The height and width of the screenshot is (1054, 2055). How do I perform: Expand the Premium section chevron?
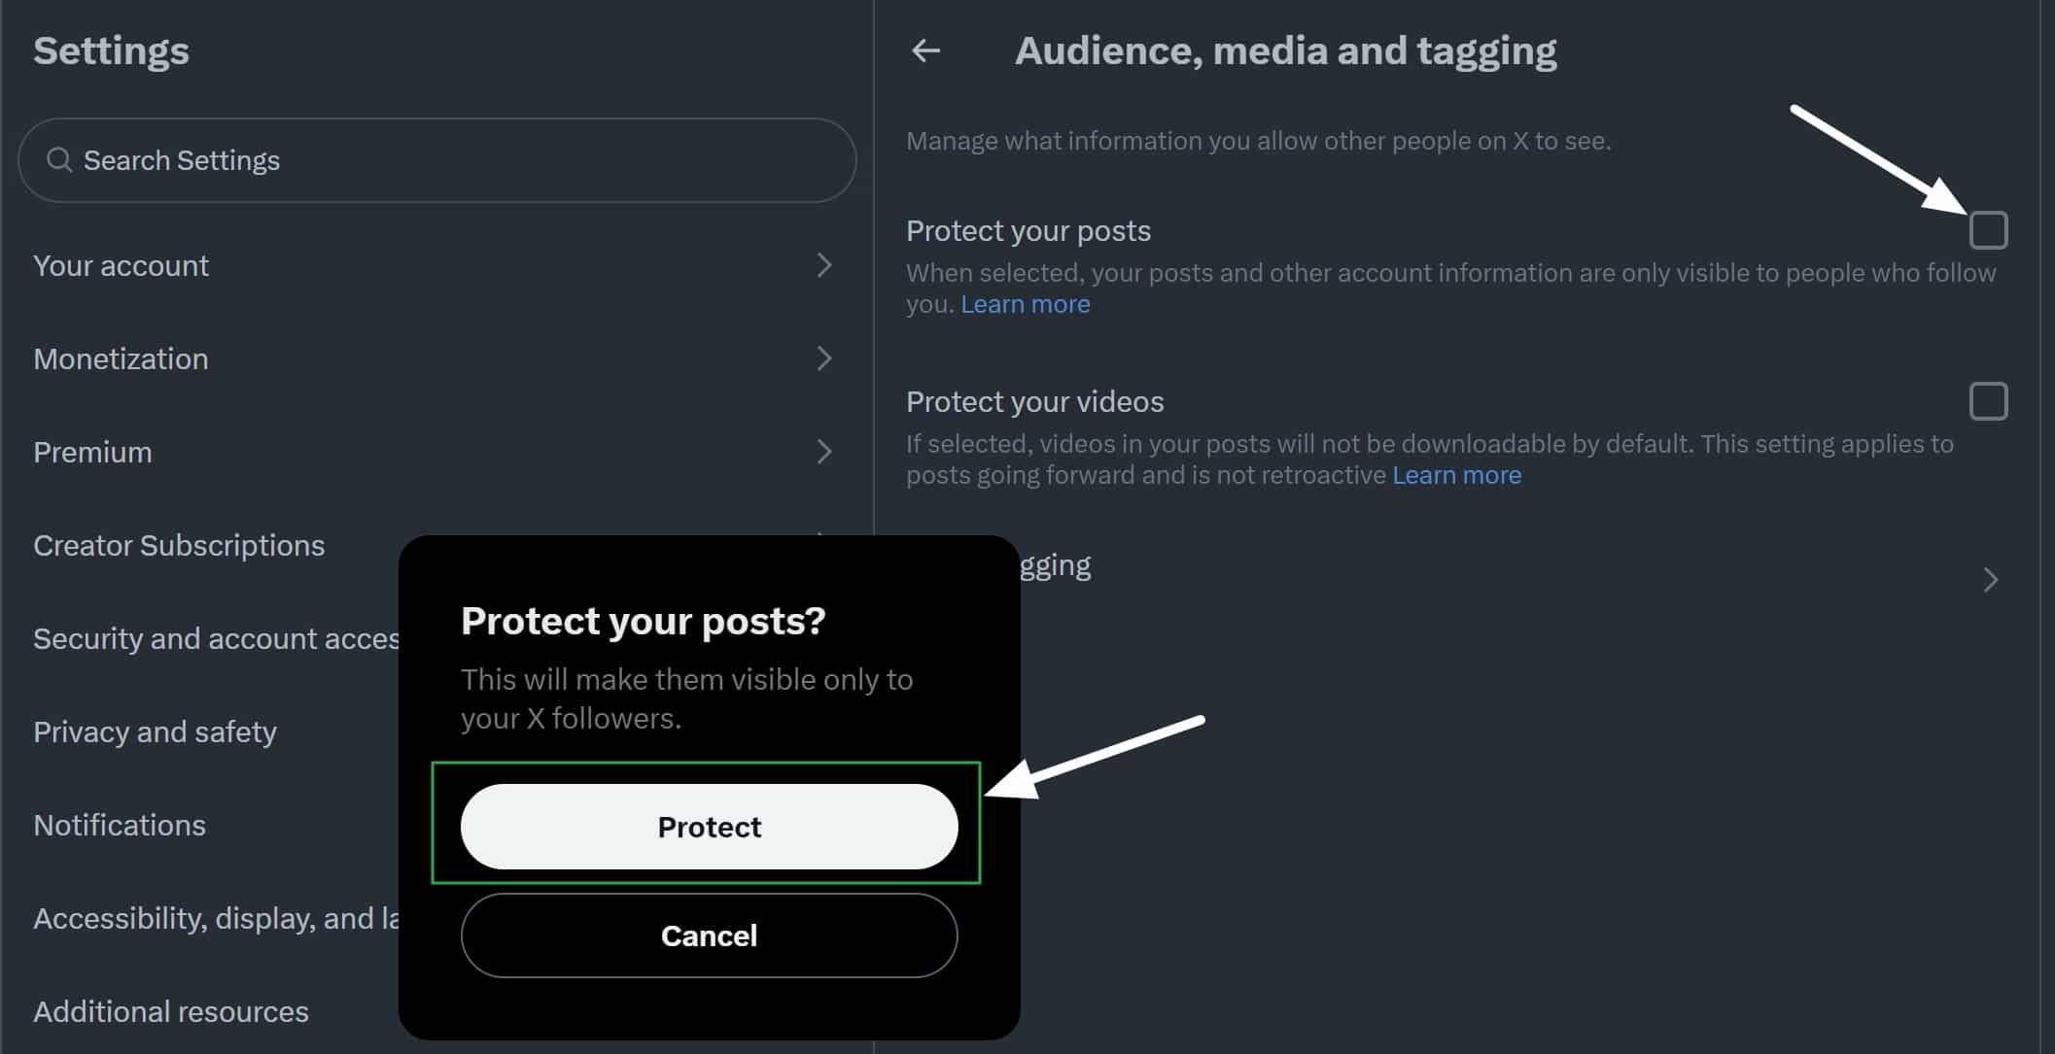[824, 452]
